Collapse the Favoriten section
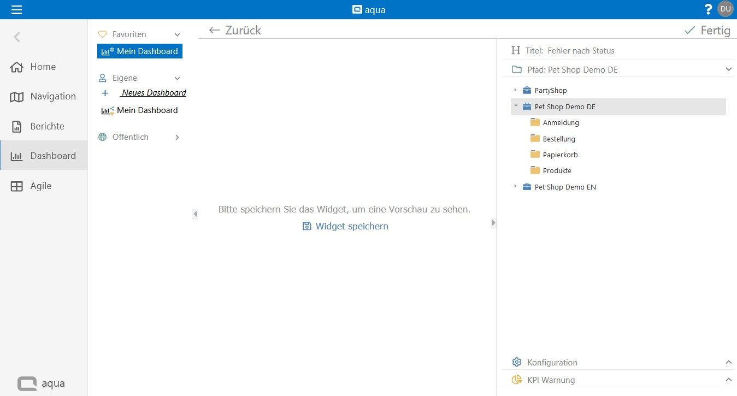 click(x=177, y=34)
